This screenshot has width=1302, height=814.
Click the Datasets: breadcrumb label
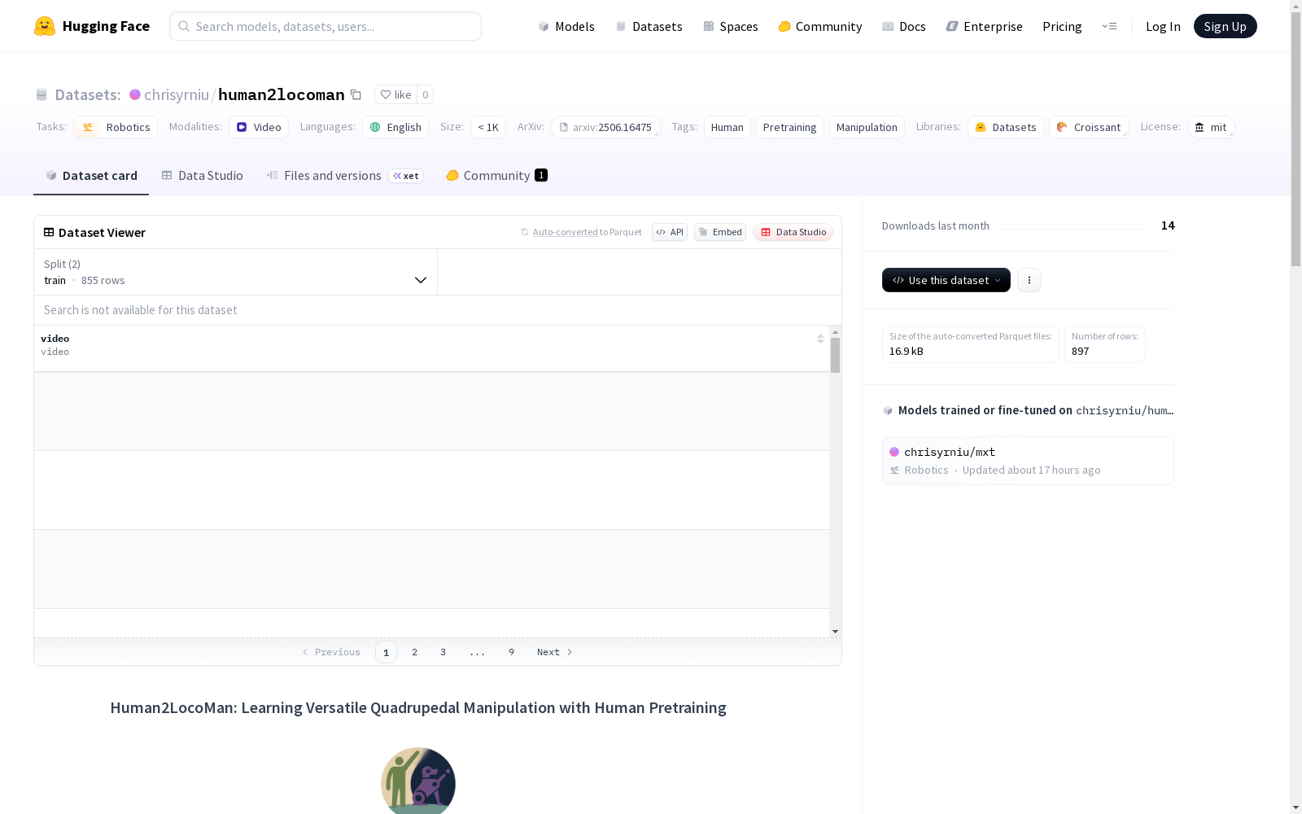(x=88, y=94)
